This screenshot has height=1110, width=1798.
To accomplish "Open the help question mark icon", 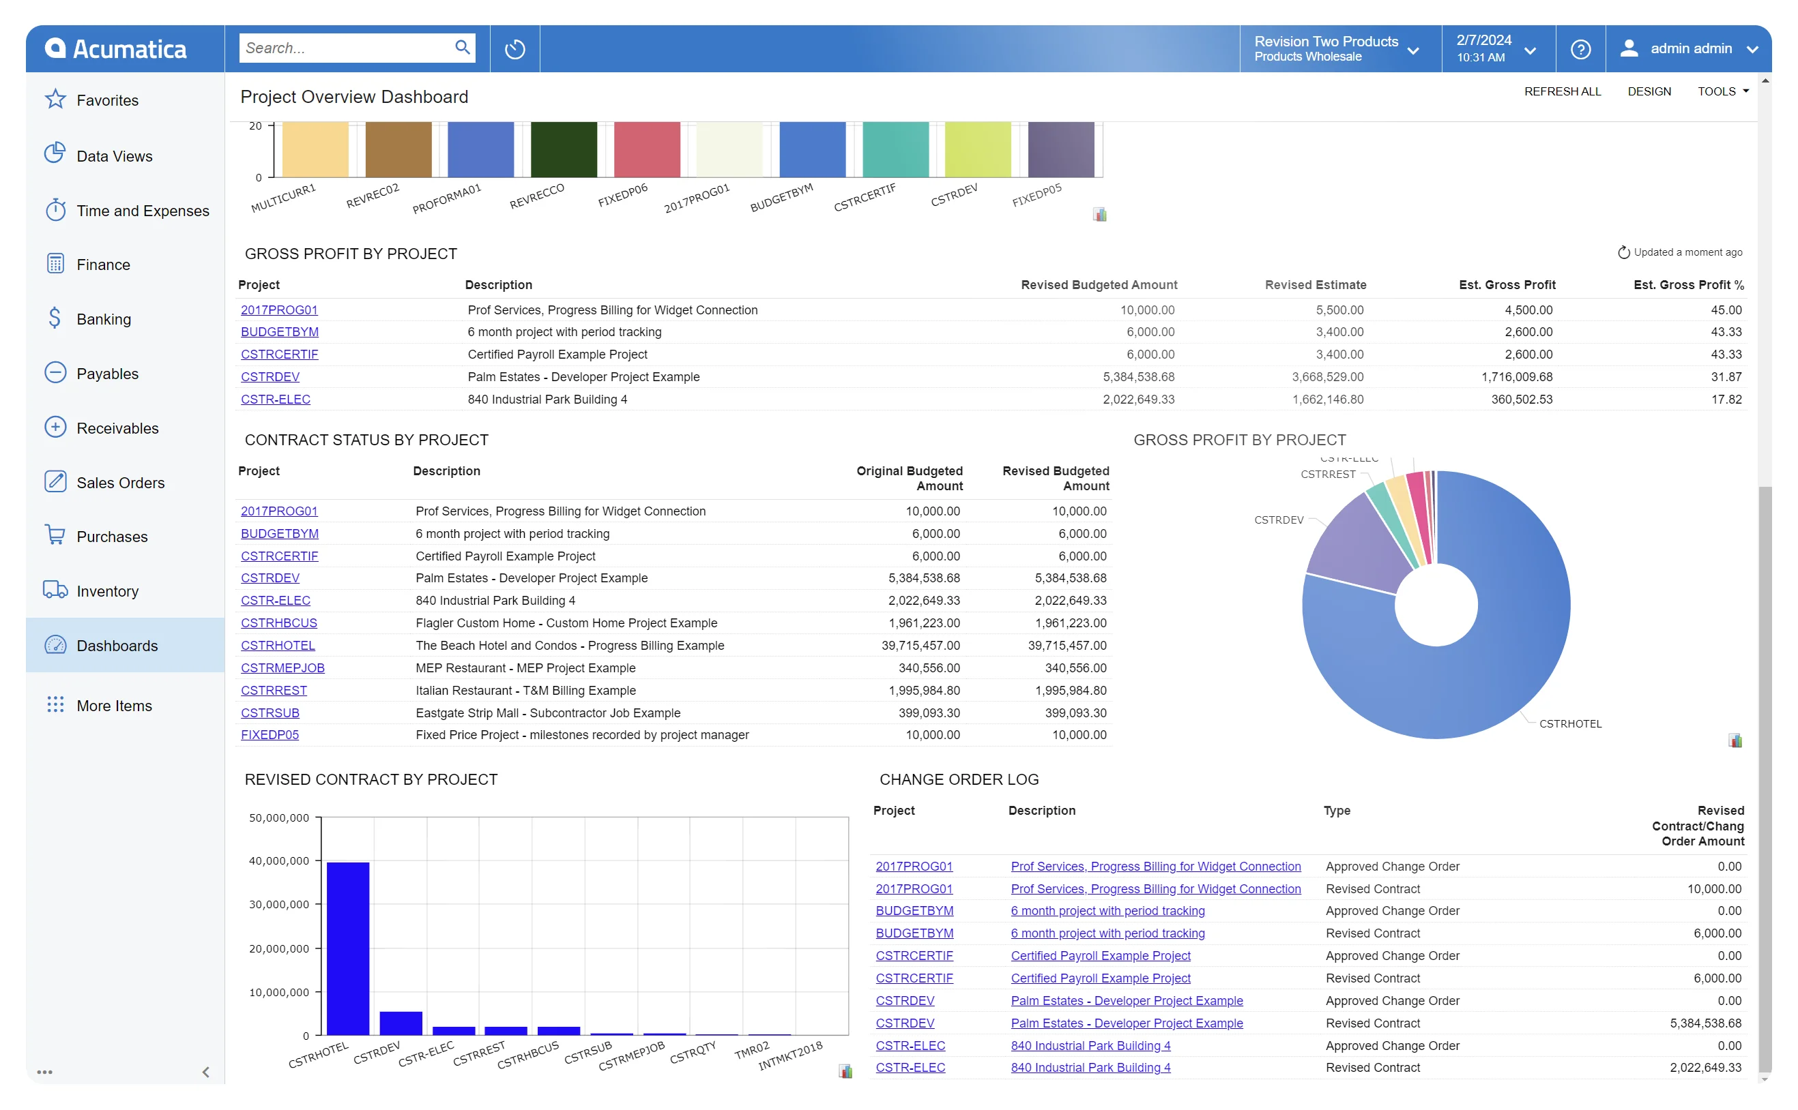I will click(1580, 49).
